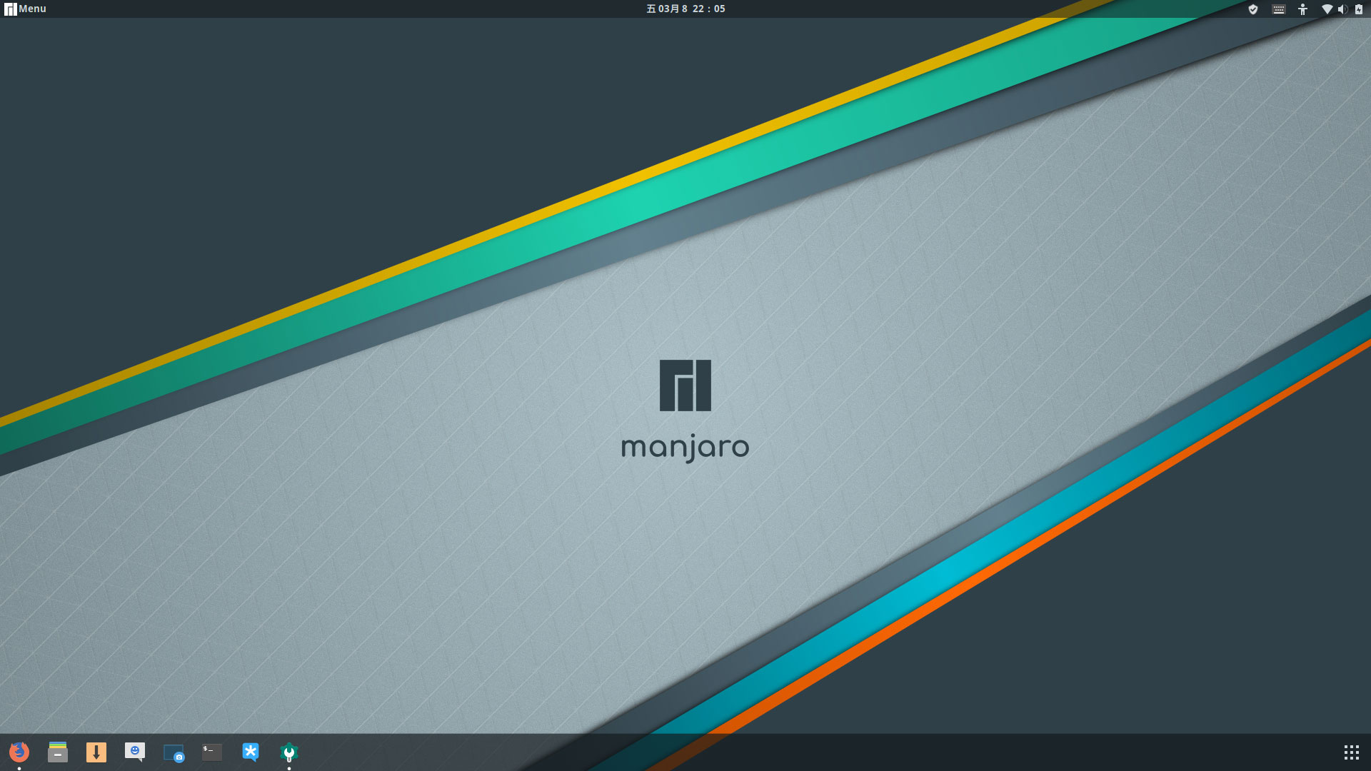This screenshot has height=771, width=1371.
Task: Launch the terminal emulator from the dock
Action: coord(211,751)
